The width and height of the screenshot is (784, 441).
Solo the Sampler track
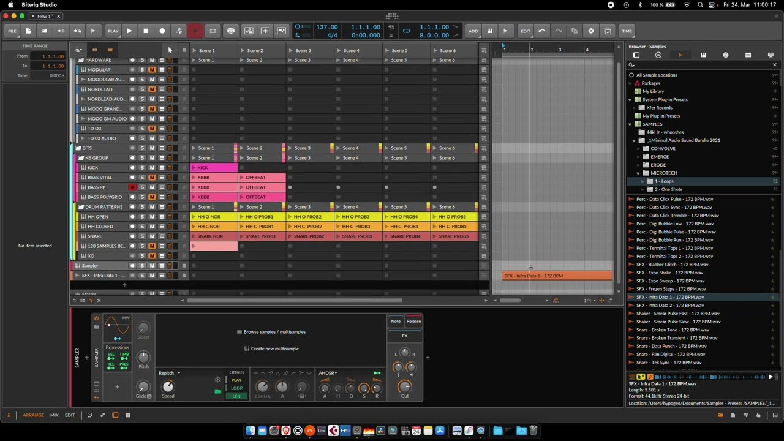(142, 266)
